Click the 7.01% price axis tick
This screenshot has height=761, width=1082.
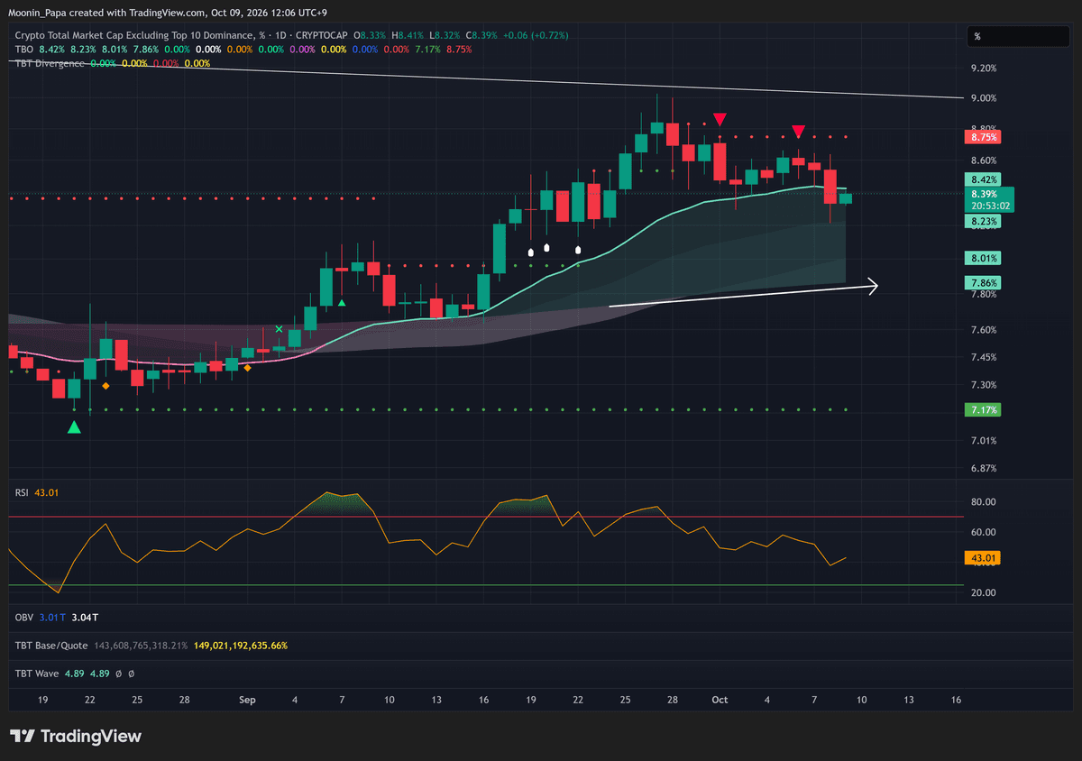983,441
